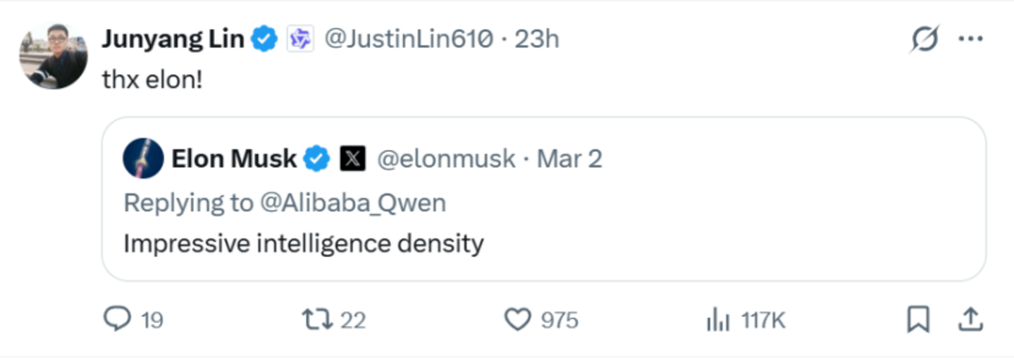Click the Elon Musk name in quote
The image size is (1014, 363).
point(233,160)
